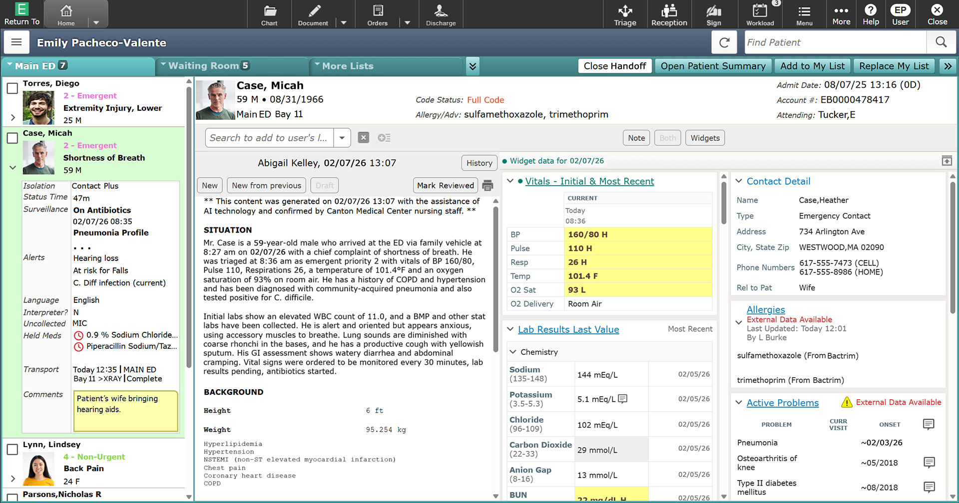
Task: Check the box for Parsons, Nicholas R
Action: pyautogui.click(x=12, y=498)
